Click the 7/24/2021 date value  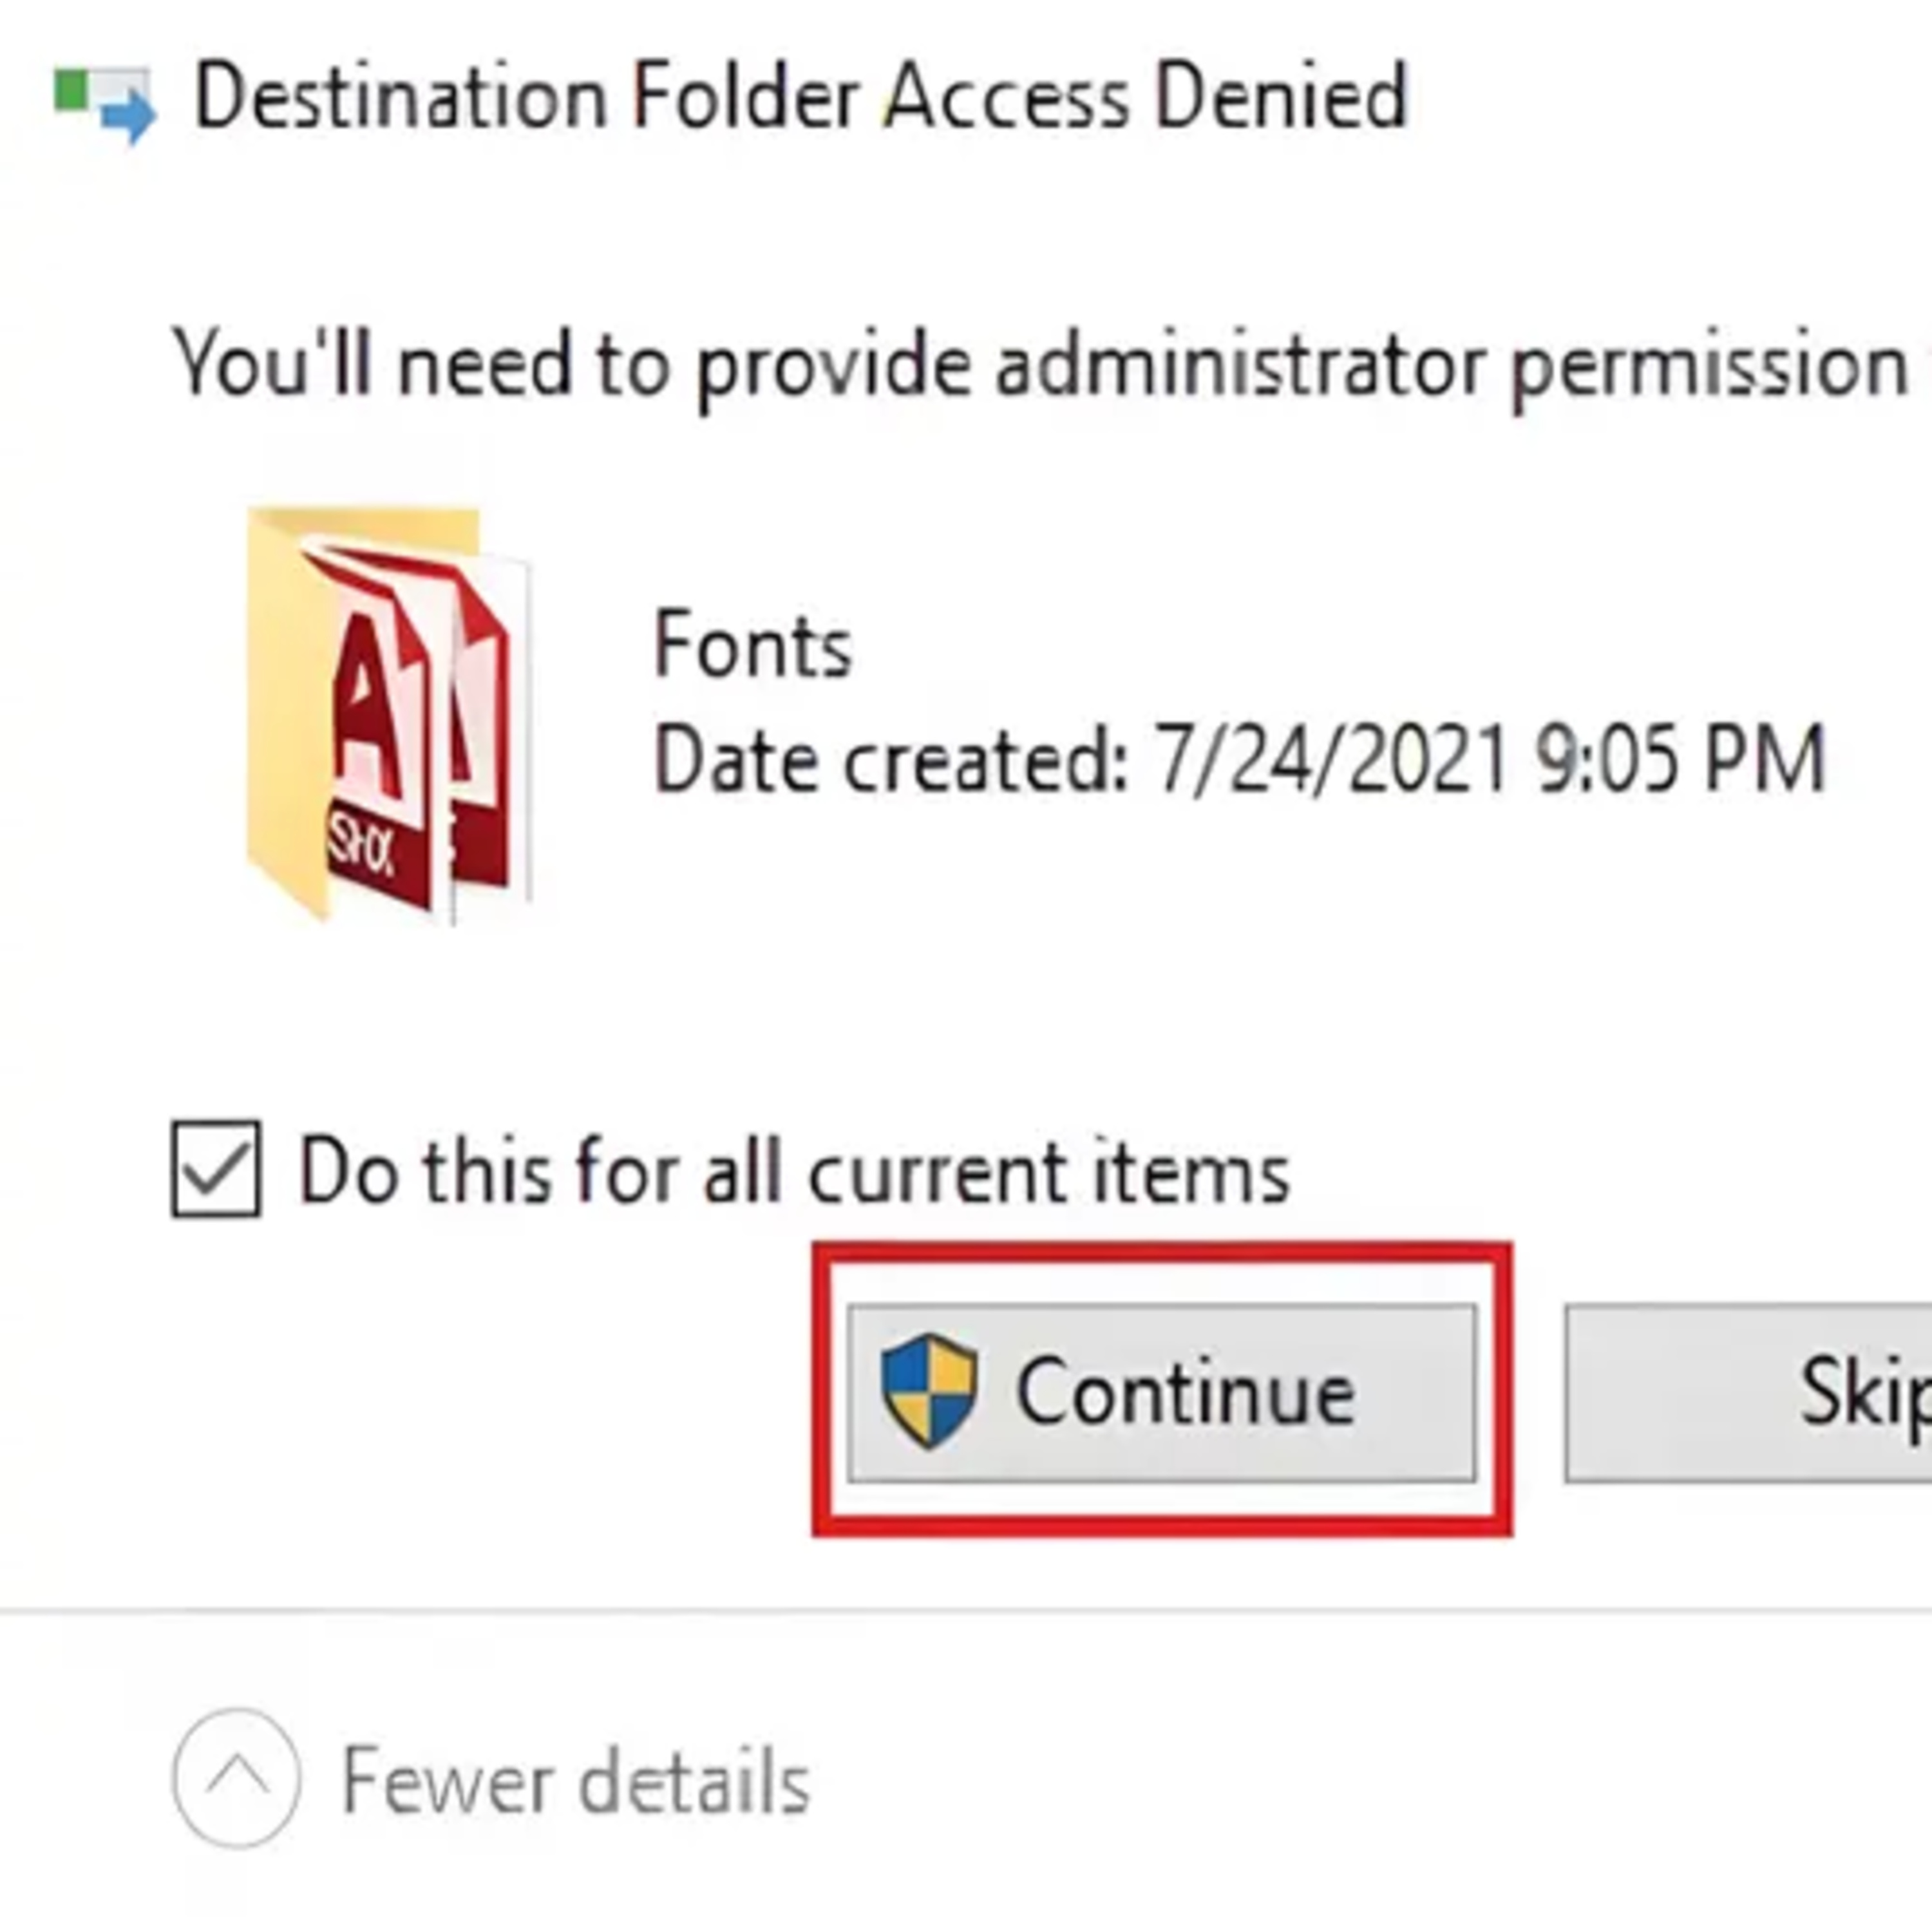coord(1330,761)
